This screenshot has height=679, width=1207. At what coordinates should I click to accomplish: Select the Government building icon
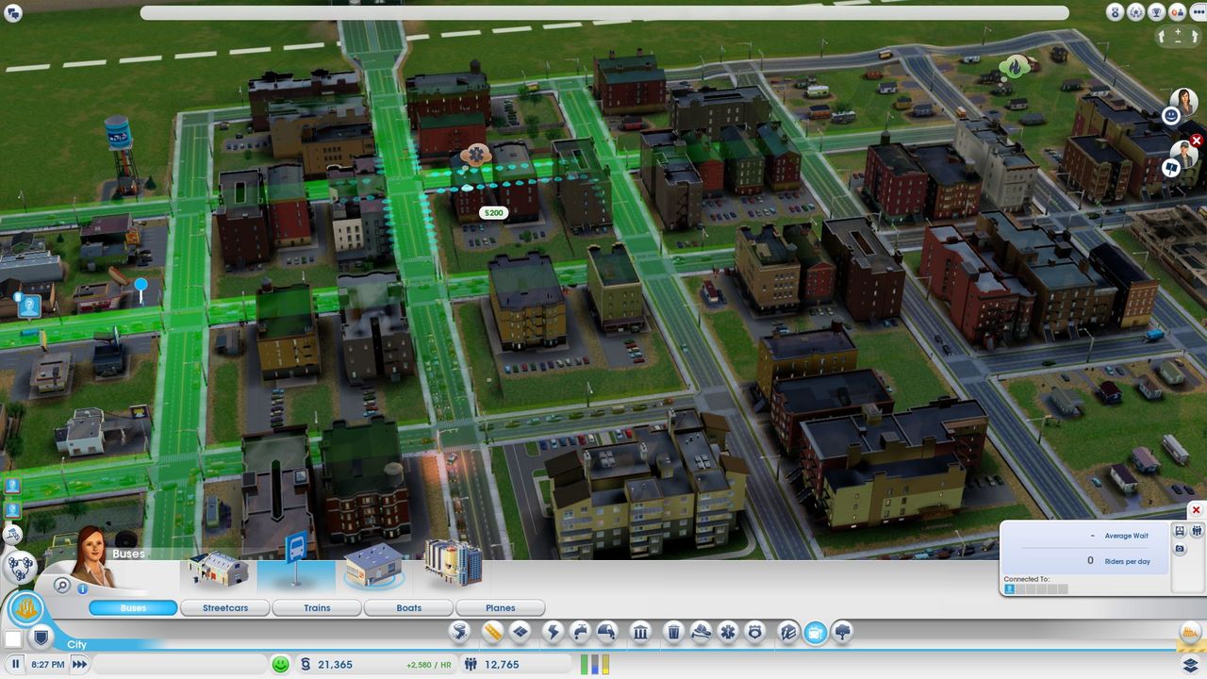pos(640,632)
